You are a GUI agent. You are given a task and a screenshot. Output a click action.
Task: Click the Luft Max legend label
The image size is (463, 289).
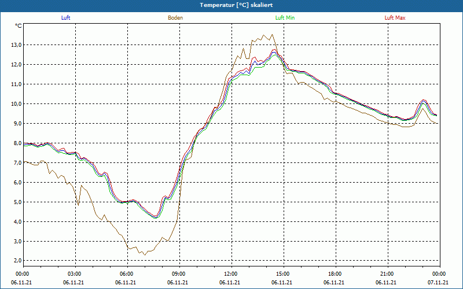click(x=395, y=18)
